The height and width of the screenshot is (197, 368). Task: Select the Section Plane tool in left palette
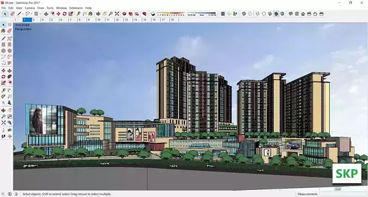pos(10,136)
